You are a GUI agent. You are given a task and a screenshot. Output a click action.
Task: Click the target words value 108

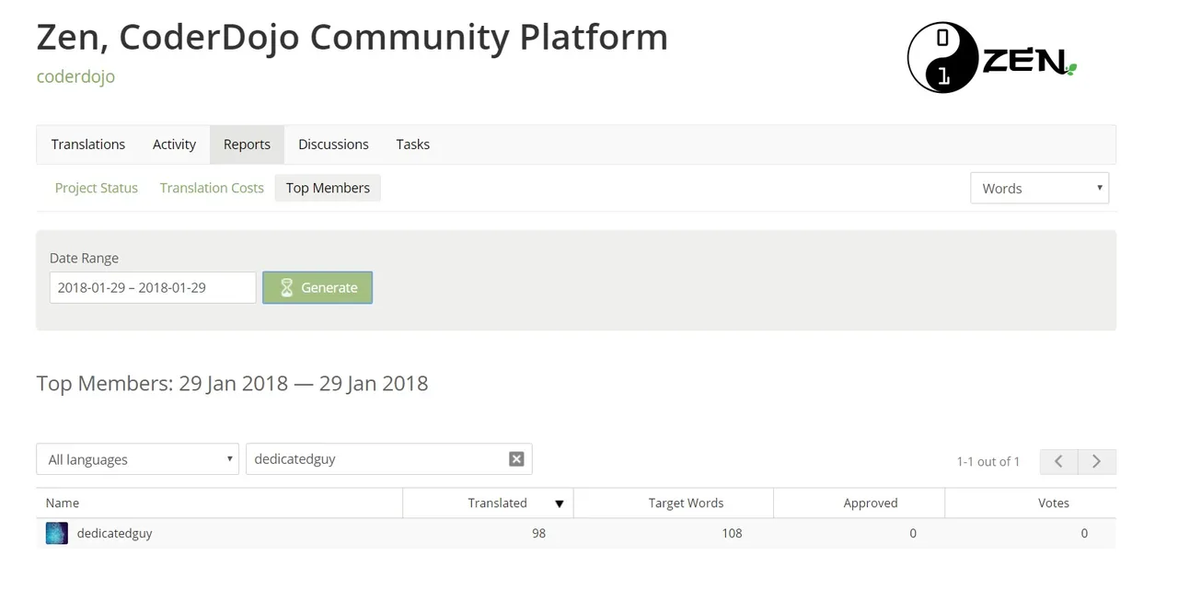pos(732,533)
